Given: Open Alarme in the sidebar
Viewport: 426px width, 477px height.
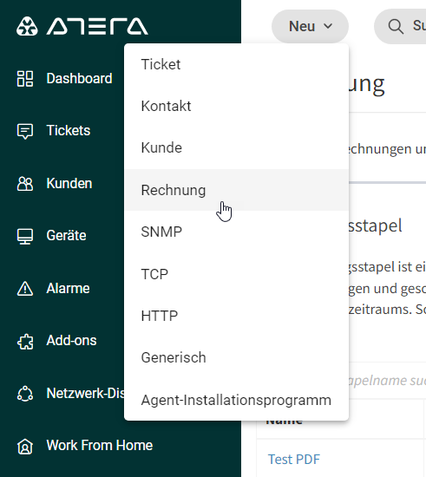Looking at the screenshot, I should click(69, 289).
